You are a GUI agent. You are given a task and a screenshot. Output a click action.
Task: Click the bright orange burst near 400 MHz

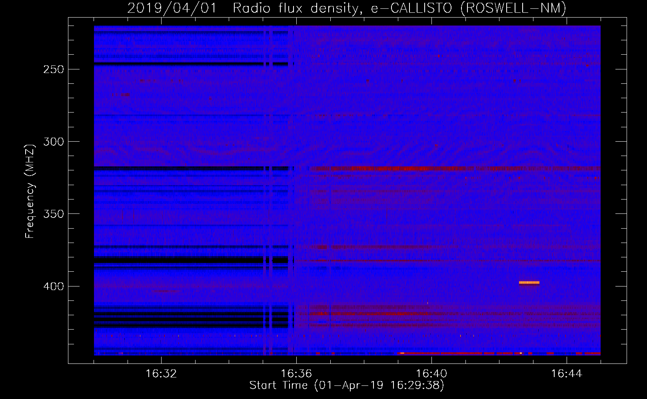pyautogui.click(x=529, y=283)
